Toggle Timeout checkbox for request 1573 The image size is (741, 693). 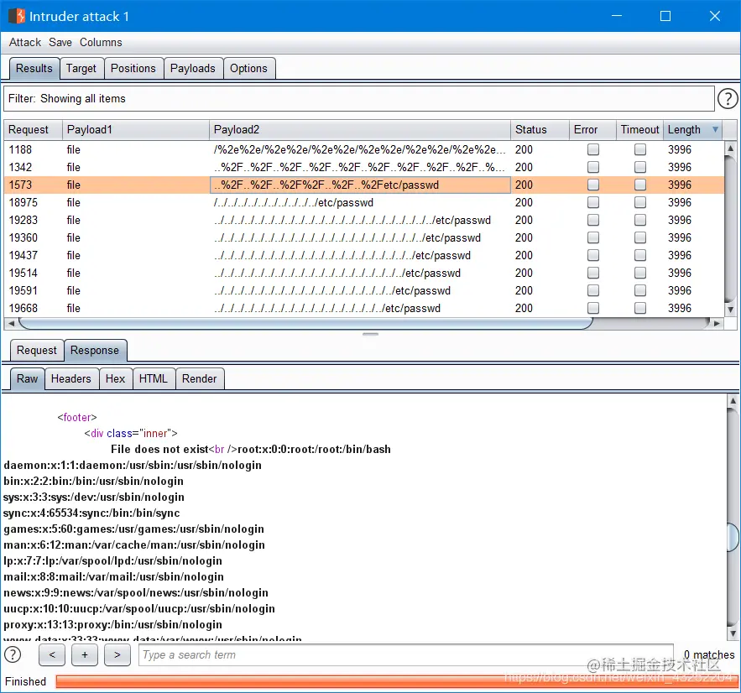pos(639,185)
